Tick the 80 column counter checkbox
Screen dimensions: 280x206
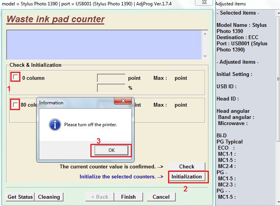point(15,104)
